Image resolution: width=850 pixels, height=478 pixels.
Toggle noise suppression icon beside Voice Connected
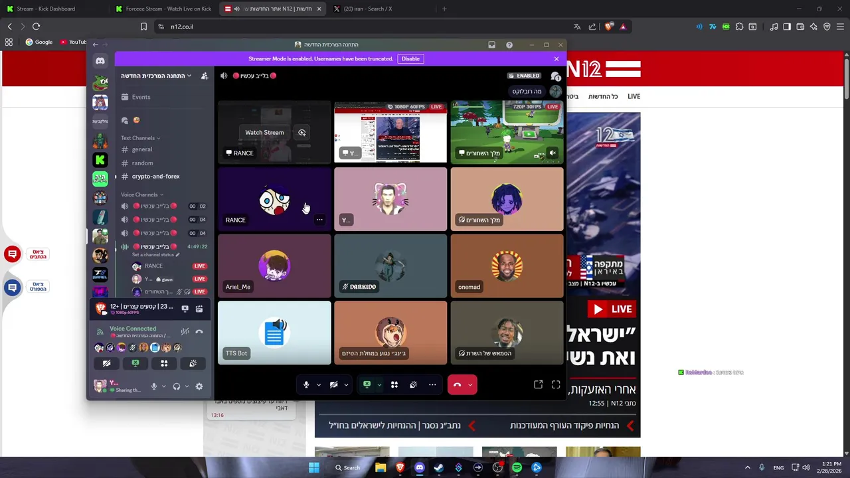185,331
